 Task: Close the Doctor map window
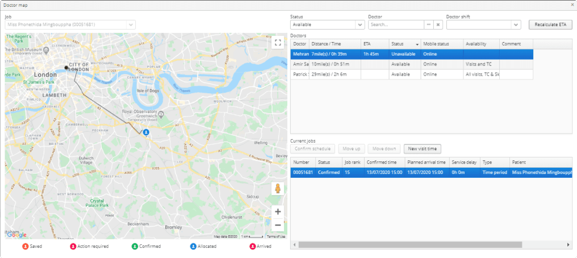point(572,5)
